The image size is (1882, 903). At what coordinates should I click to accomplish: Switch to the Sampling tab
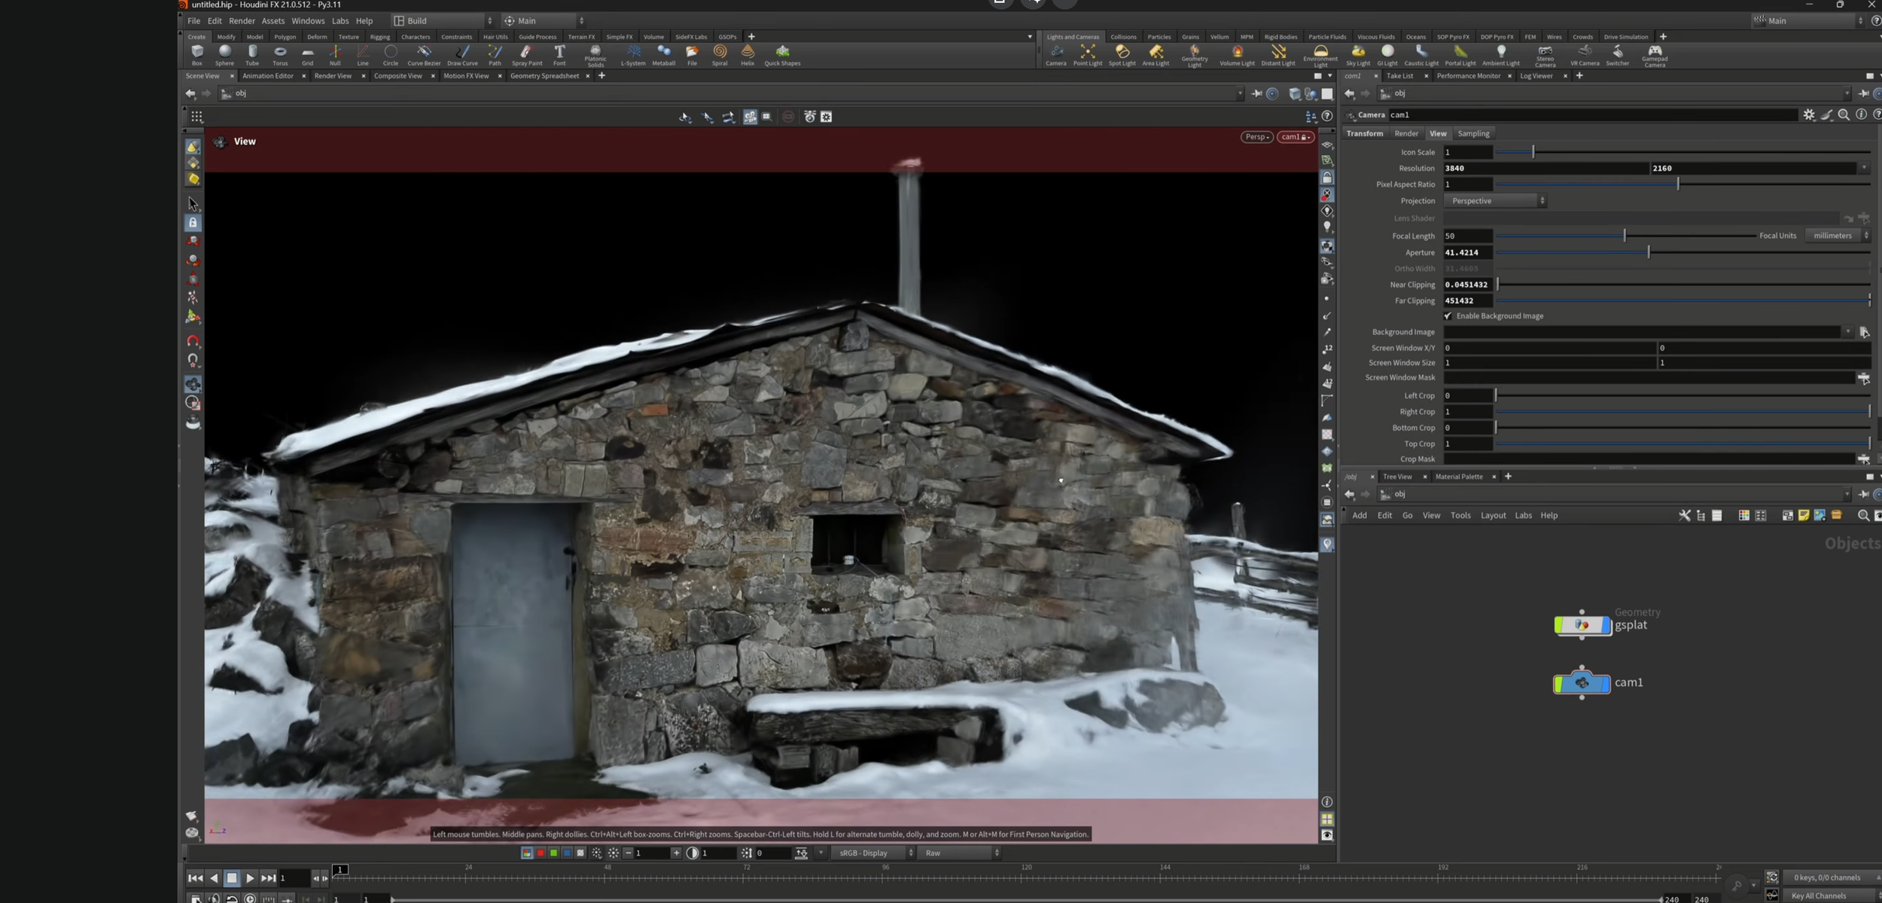coord(1472,133)
